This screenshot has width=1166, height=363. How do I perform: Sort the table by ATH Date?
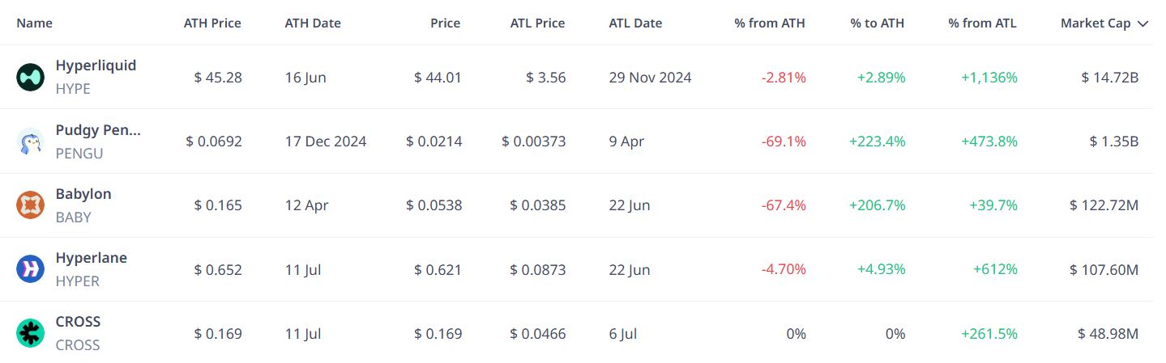click(313, 23)
